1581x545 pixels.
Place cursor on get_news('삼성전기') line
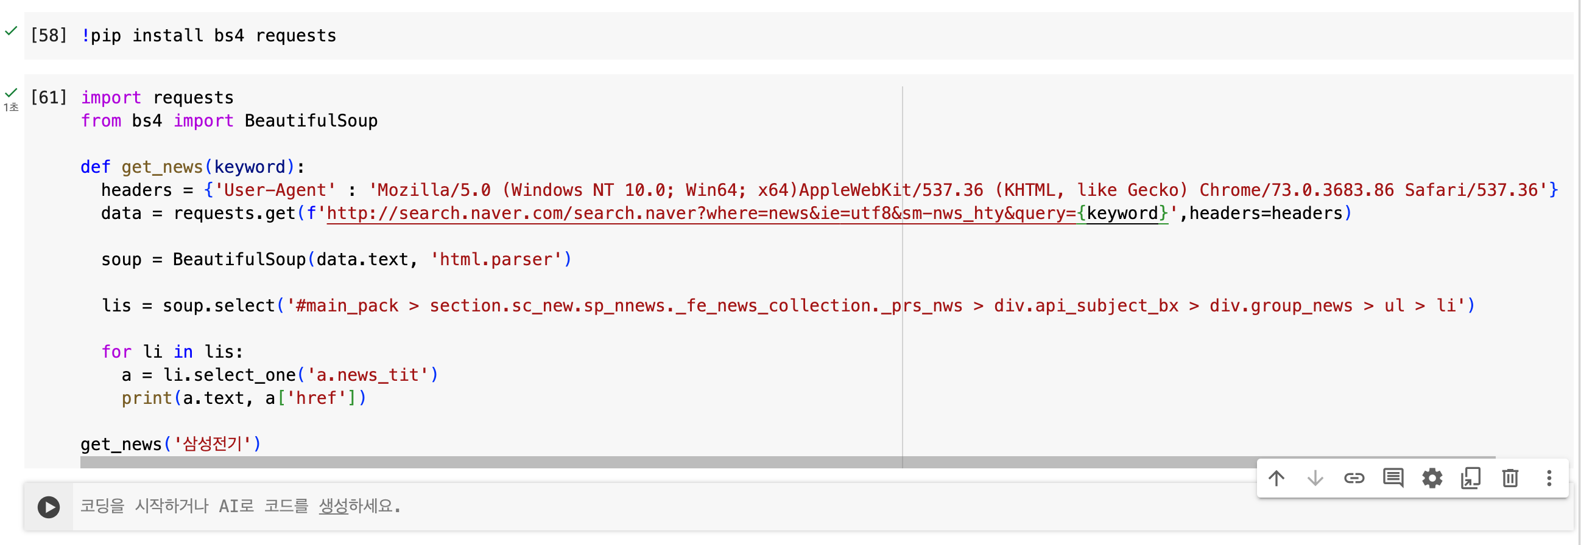(171, 444)
